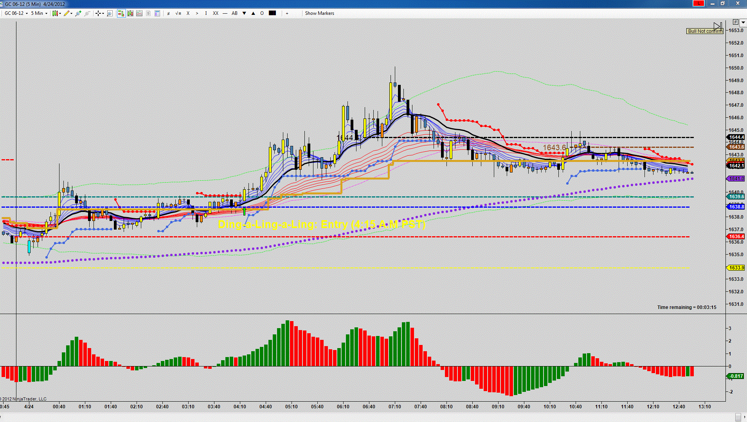
Task: Click the 1643.6 brown price marker
Action: point(736,147)
